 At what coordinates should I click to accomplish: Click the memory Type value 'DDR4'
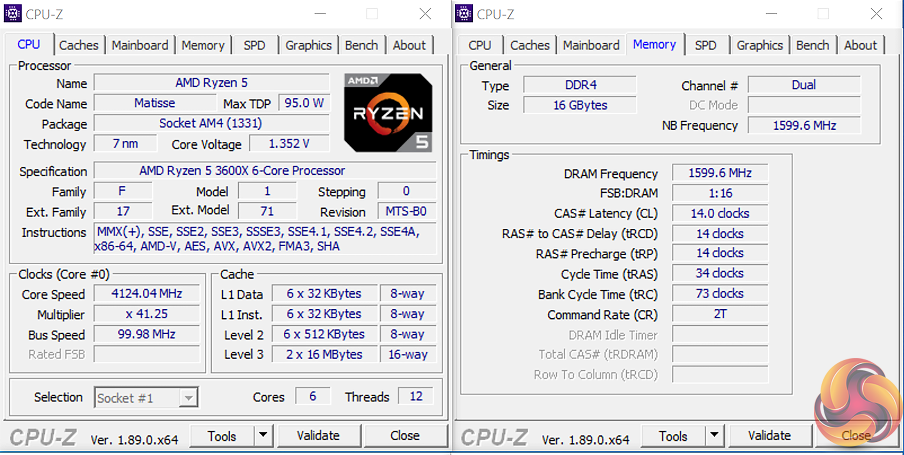coord(580,85)
